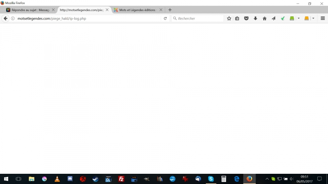Open a new tab with the plus button

pyautogui.click(x=170, y=10)
